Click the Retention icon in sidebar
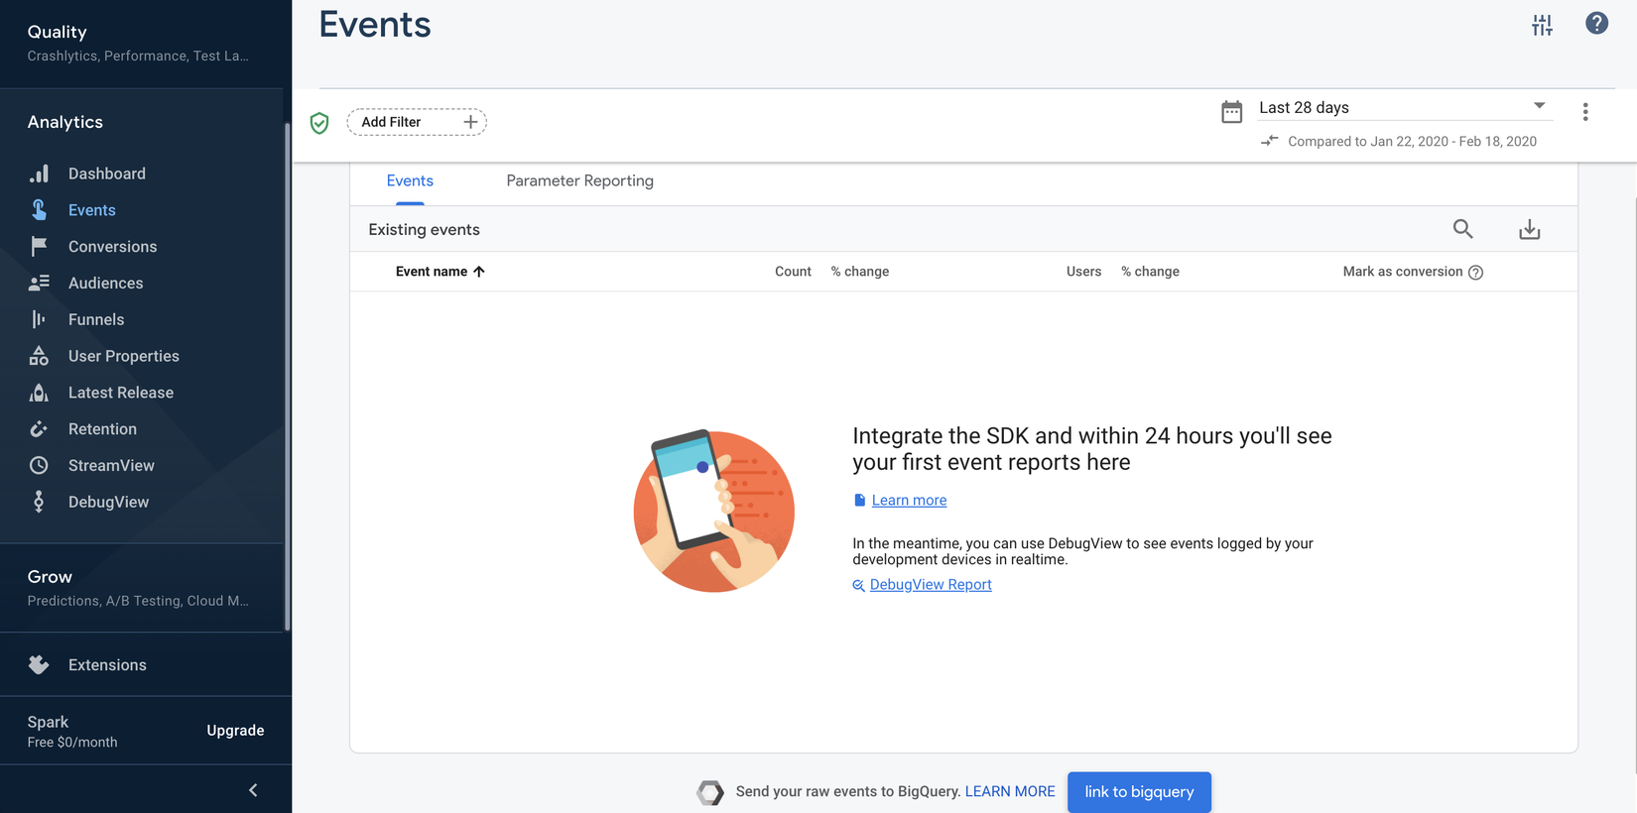Image resolution: width=1637 pixels, height=813 pixels. click(x=39, y=429)
